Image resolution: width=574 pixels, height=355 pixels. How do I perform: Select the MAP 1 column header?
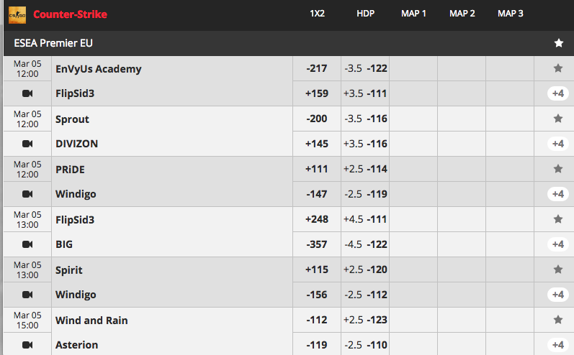click(413, 14)
